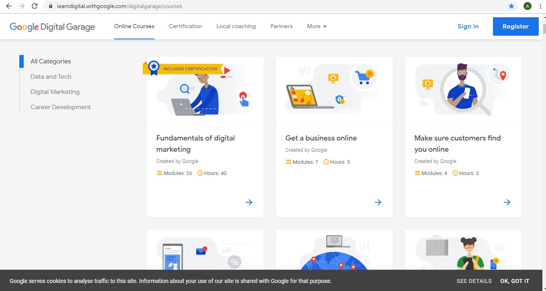Open Get a business online via arrow icon

378,202
